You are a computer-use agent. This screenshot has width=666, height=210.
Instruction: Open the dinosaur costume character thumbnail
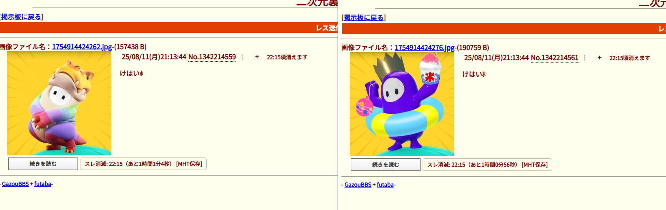tap(59, 103)
